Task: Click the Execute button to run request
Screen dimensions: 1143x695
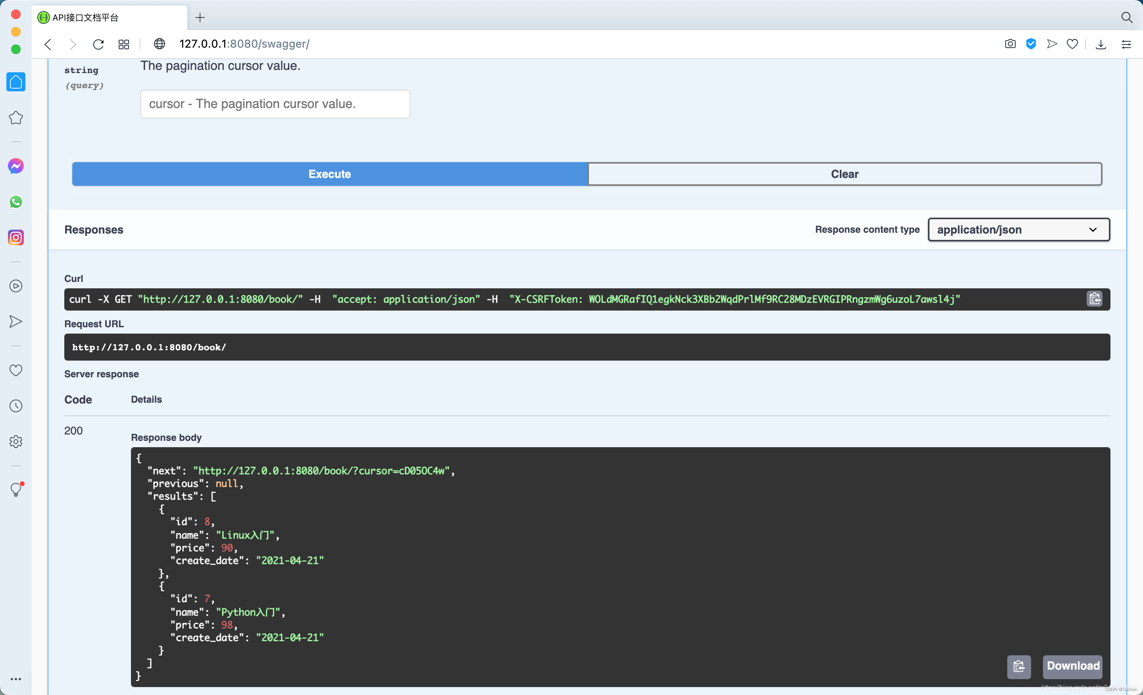Action: pyautogui.click(x=330, y=174)
